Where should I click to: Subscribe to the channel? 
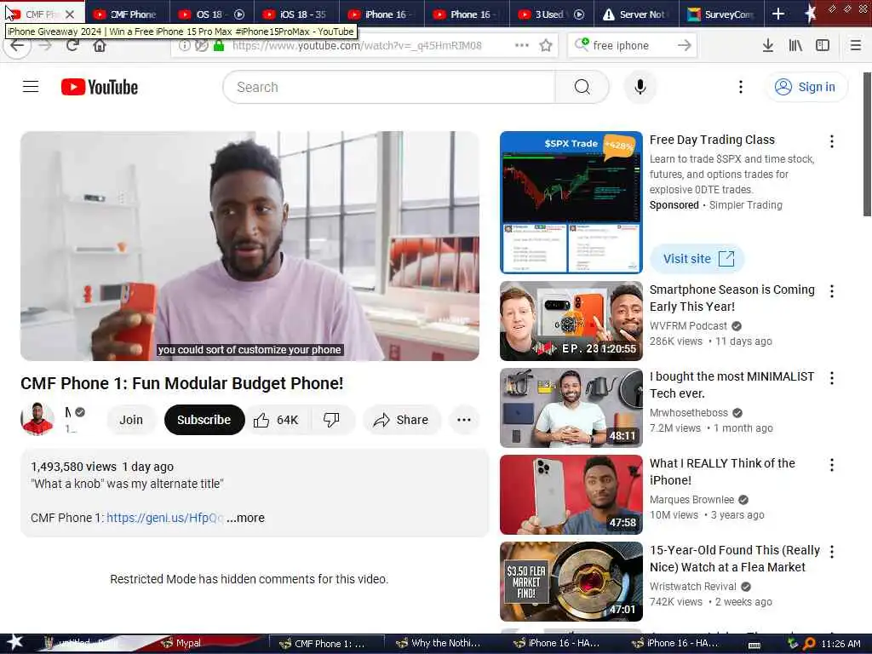tap(204, 420)
